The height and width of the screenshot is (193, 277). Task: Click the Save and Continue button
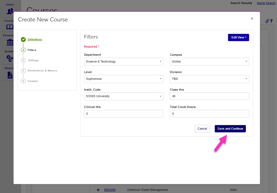230,129
